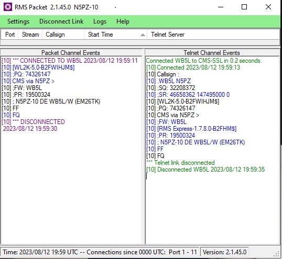Click the Telnet Channel Events panel title
This screenshot has height=259, width=282.
(x=212, y=53)
